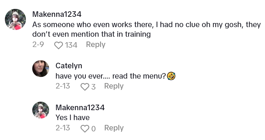Click the 2-13 date under "Yes I have"

(x=63, y=128)
